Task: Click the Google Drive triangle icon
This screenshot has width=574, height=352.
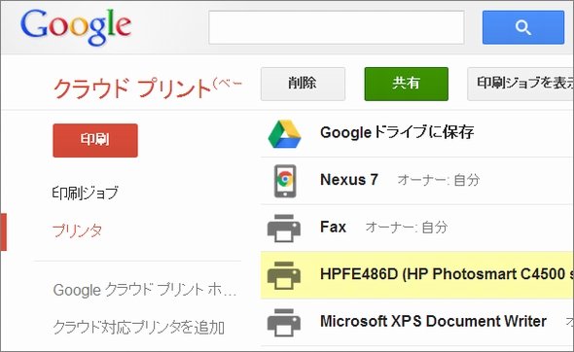Action: (284, 133)
